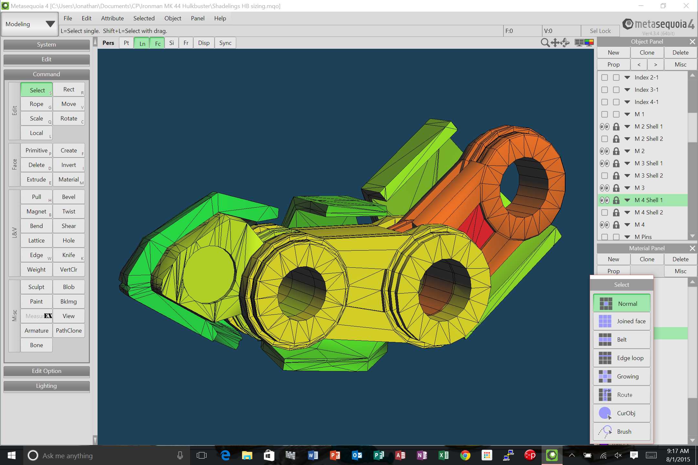Viewport: 698px width, 465px height.
Task: Show Index 4-1 object visibility checkbox
Action: 605,102
